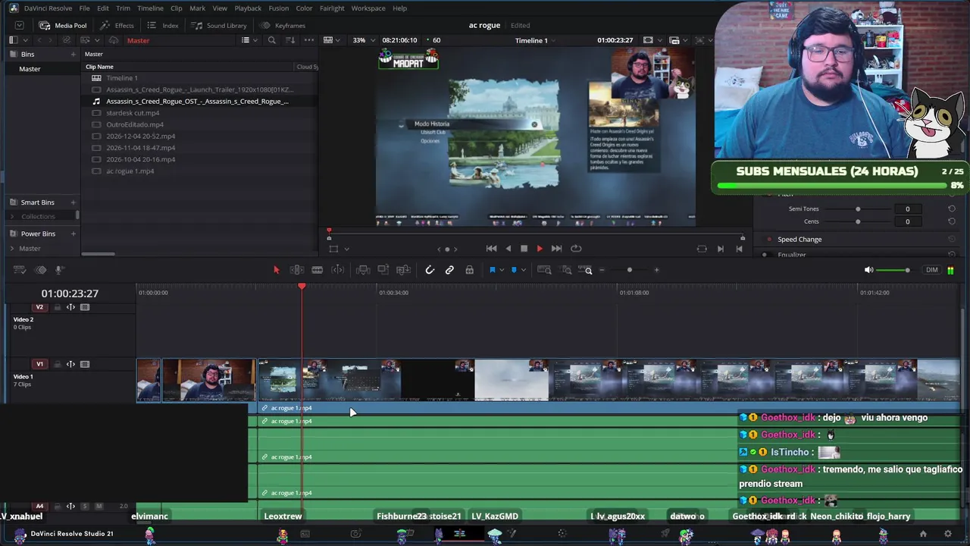This screenshot has width=970, height=546.
Task: Select the OutroEditado.mp4 clip
Action: (135, 124)
